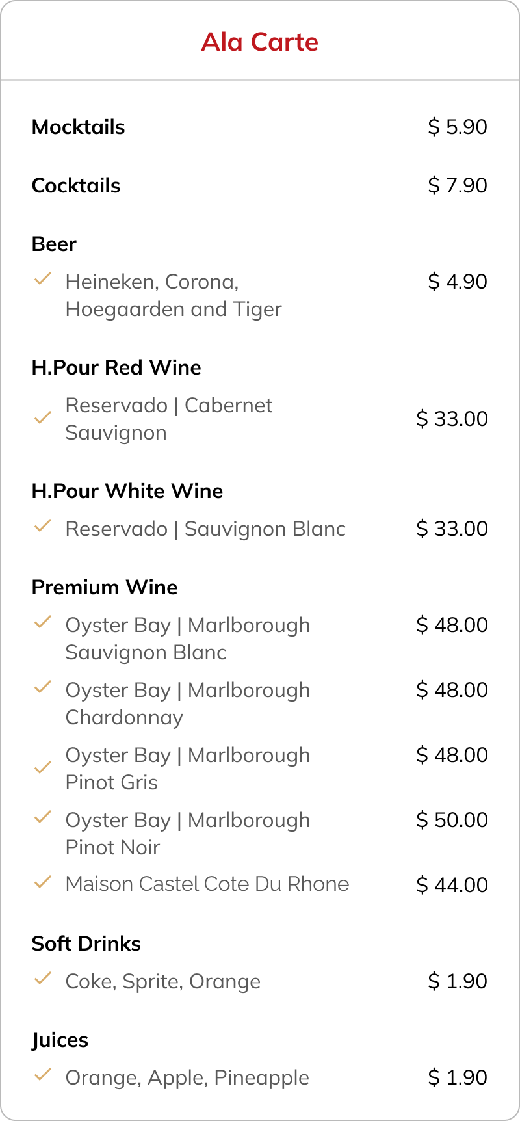520x1121 pixels.
Task: Click the checkmark next to Reservado Cabernet Sauvignon
Action: click(42, 417)
